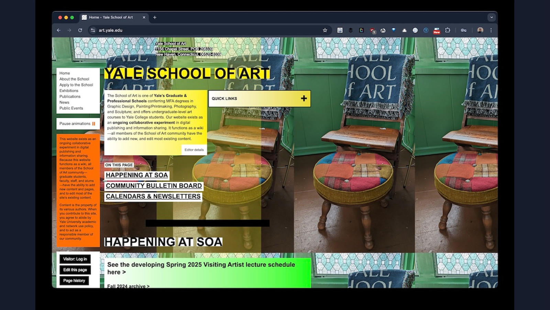Viewport: 550px width, 310px height.
Task: Open the round S-logo extension
Action: tap(415, 30)
